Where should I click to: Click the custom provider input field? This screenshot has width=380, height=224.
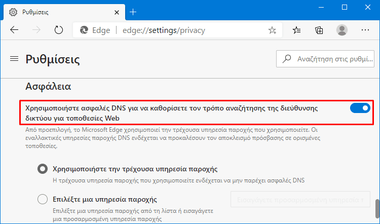tap(300, 199)
